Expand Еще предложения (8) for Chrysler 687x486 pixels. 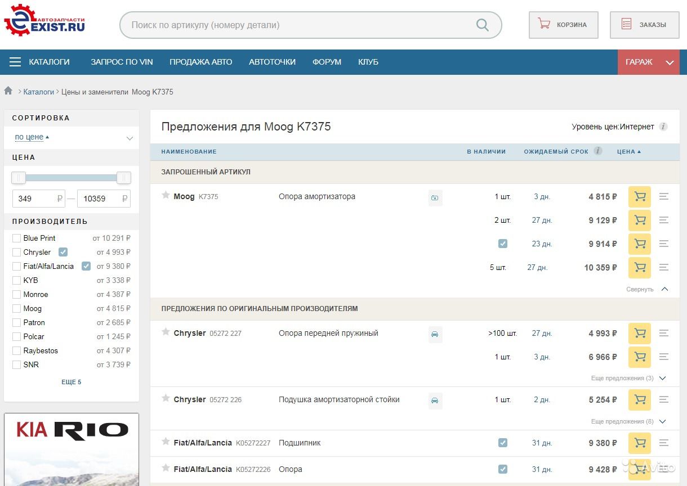(628, 421)
